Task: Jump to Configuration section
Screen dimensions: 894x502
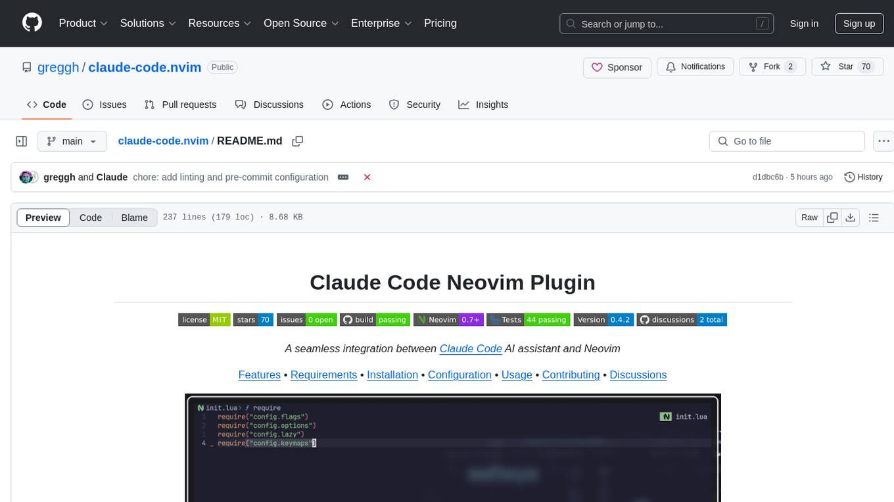Action: [x=459, y=375]
